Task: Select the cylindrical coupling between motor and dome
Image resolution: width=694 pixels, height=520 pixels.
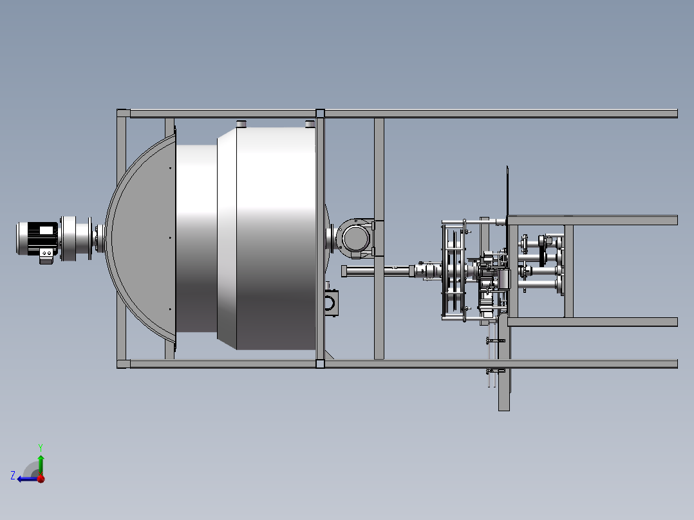Action: pyautogui.click(x=75, y=238)
